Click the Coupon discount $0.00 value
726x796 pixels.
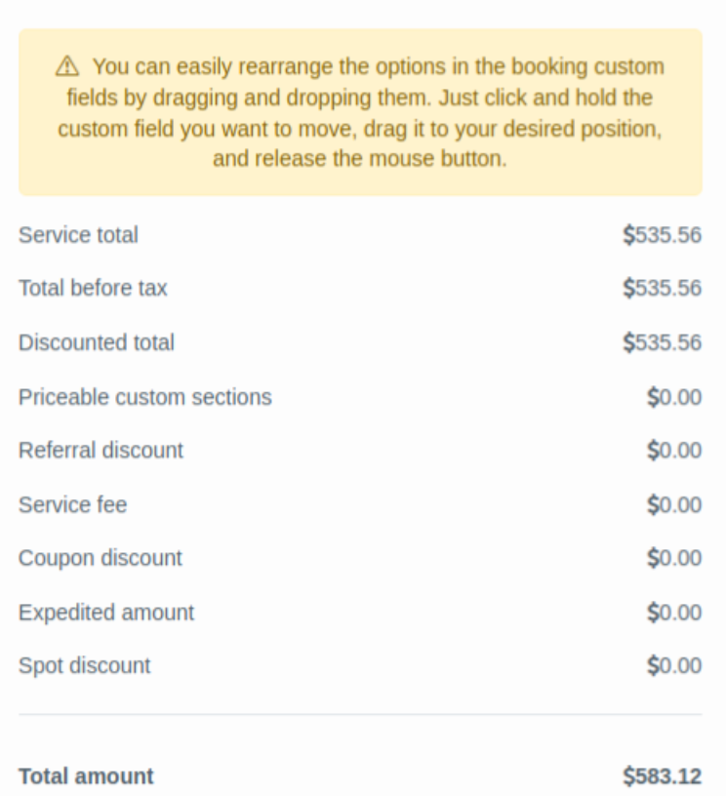[x=674, y=558]
